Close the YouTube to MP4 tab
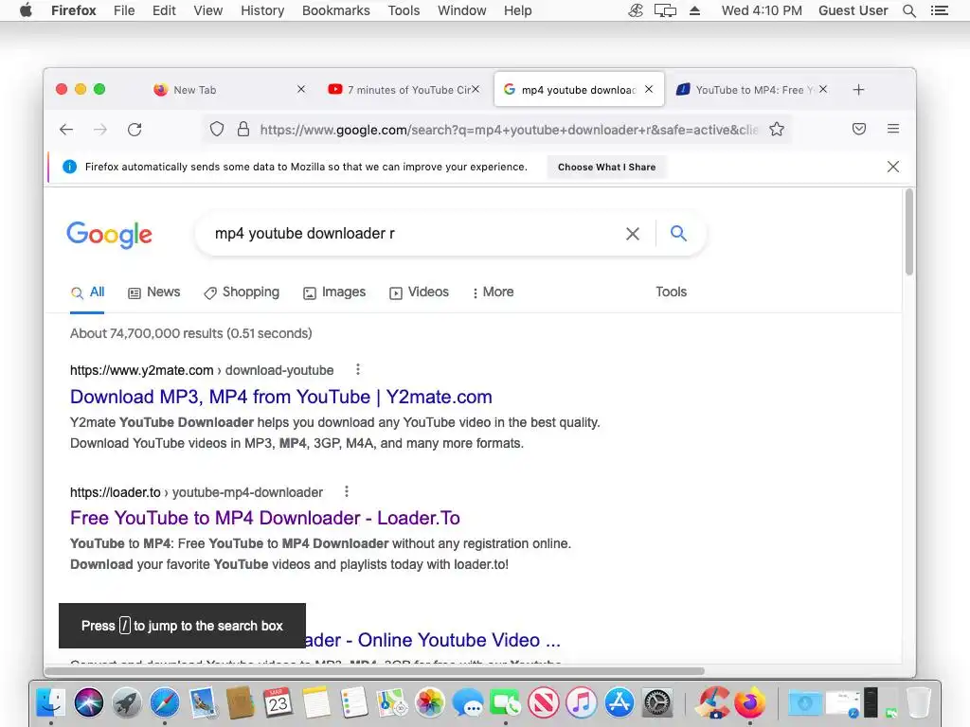Image resolution: width=970 pixels, height=727 pixels. pos(823,89)
